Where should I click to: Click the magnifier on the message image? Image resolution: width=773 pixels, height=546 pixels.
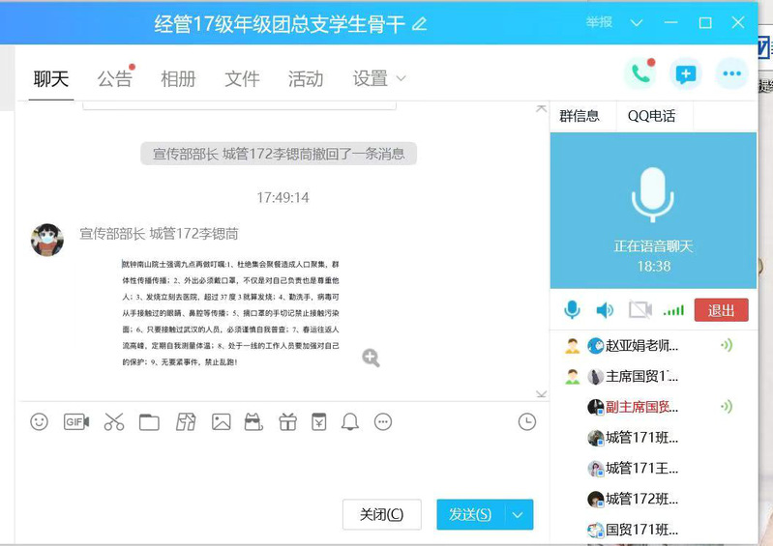(371, 358)
